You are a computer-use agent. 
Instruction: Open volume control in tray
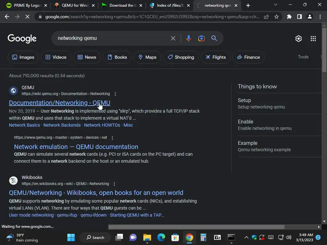pyautogui.click(x=289, y=237)
